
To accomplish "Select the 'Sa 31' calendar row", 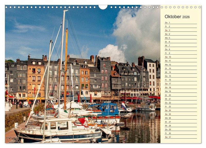I will click(181, 137).
